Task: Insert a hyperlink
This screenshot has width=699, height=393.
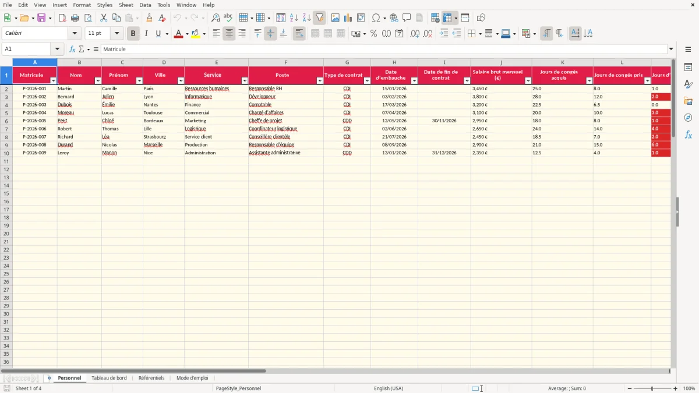Action: coord(394,18)
